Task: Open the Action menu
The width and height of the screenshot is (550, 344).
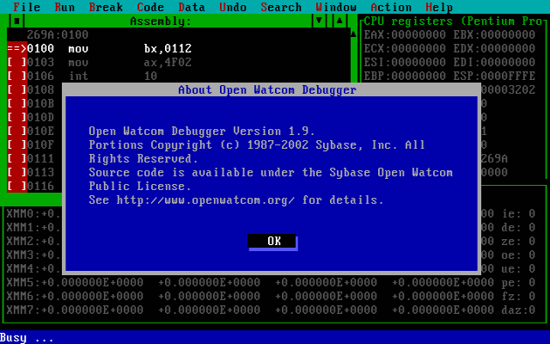Action: (391, 7)
